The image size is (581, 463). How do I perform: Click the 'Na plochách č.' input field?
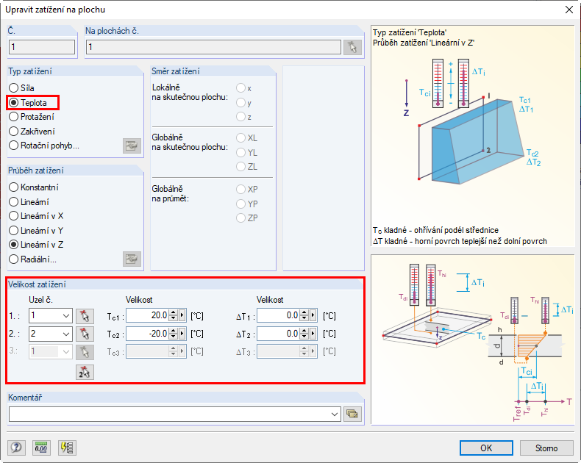[x=213, y=47]
